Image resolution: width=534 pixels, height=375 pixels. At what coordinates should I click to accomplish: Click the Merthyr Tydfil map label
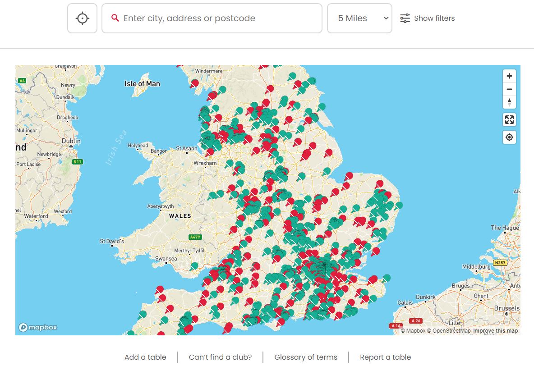point(189,251)
